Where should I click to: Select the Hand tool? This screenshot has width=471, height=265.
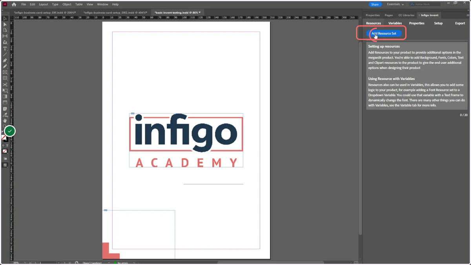(x=5, y=121)
